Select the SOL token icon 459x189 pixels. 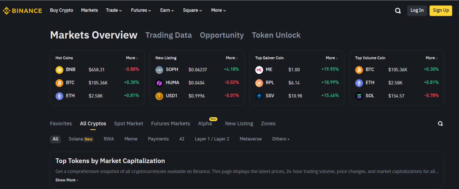(359, 96)
